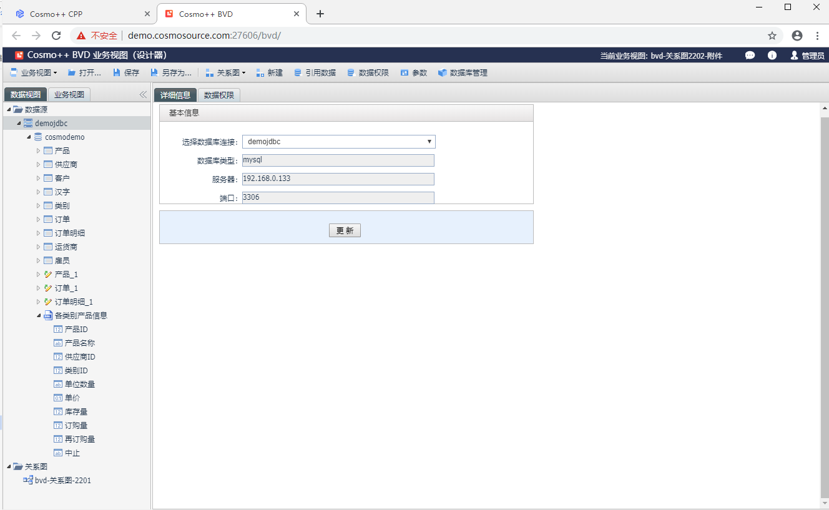Select the 订购量 field

click(x=76, y=425)
